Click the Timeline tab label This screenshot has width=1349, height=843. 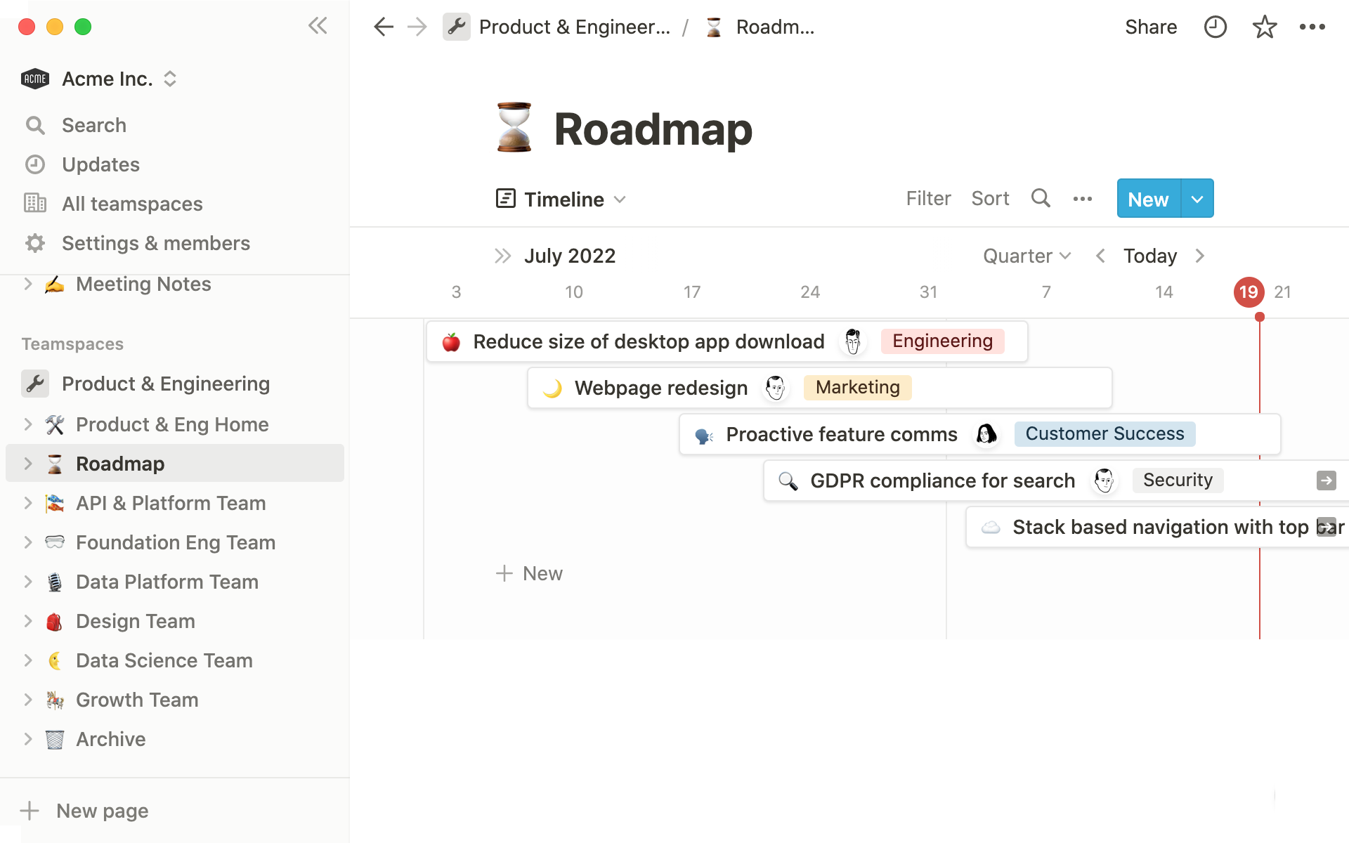[x=563, y=199]
